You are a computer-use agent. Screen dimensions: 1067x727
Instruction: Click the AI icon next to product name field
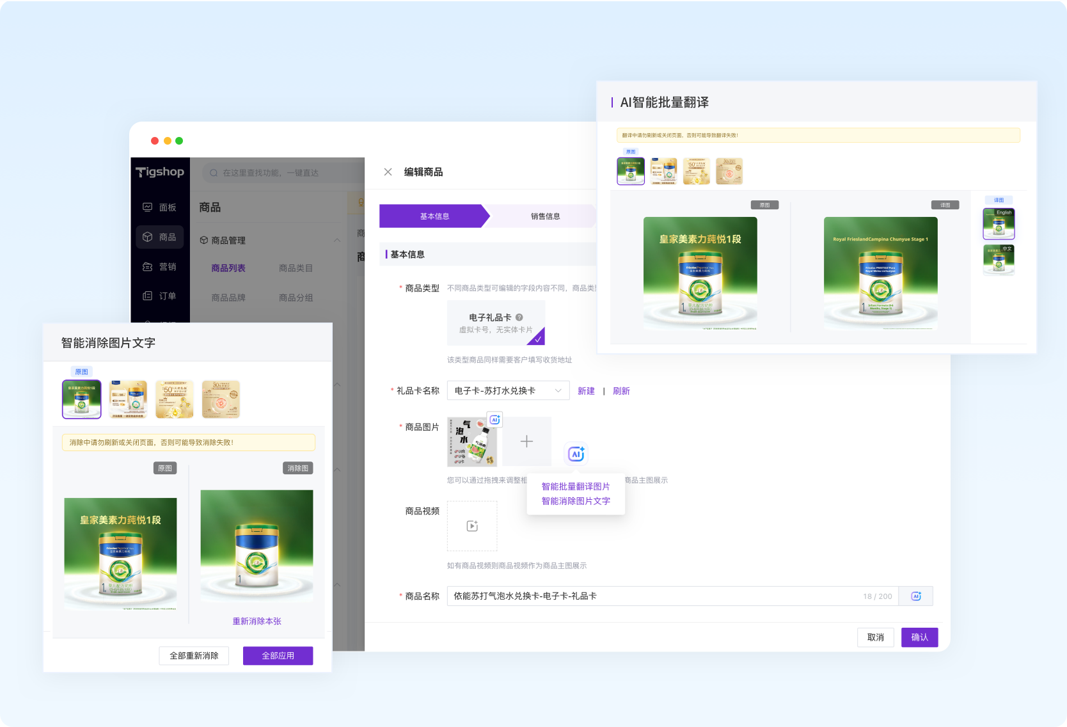(x=915, y=596)
